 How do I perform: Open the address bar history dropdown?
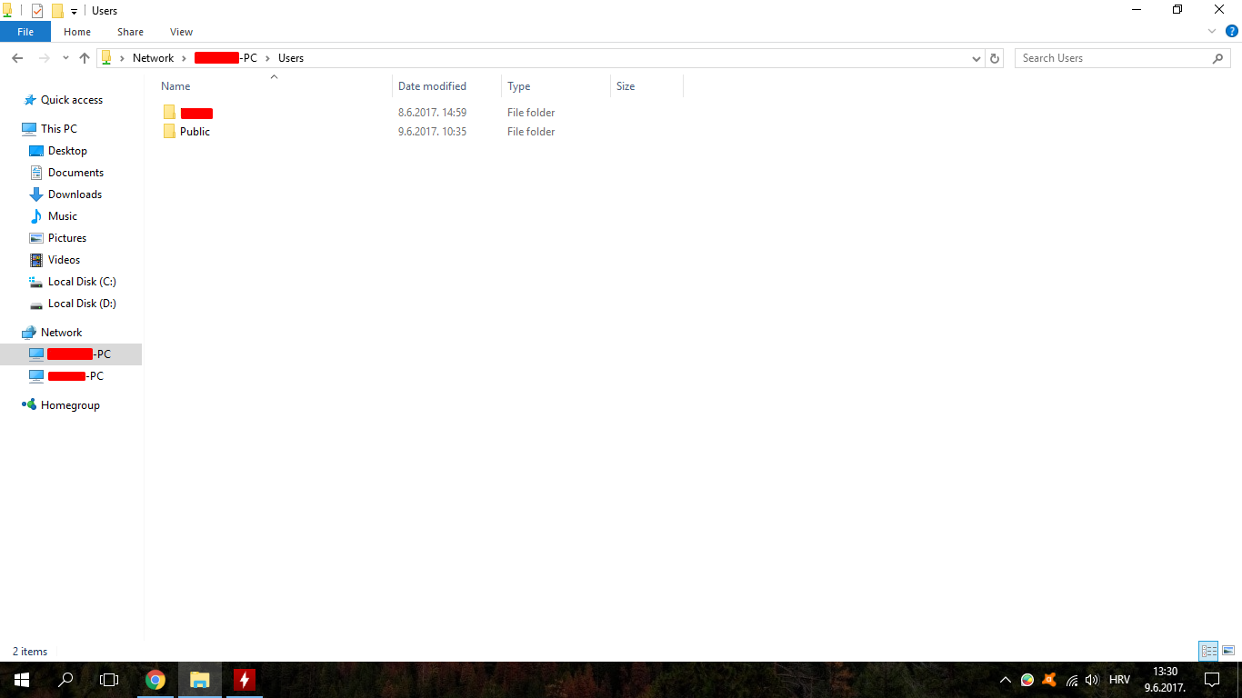(x=977, y=58)
